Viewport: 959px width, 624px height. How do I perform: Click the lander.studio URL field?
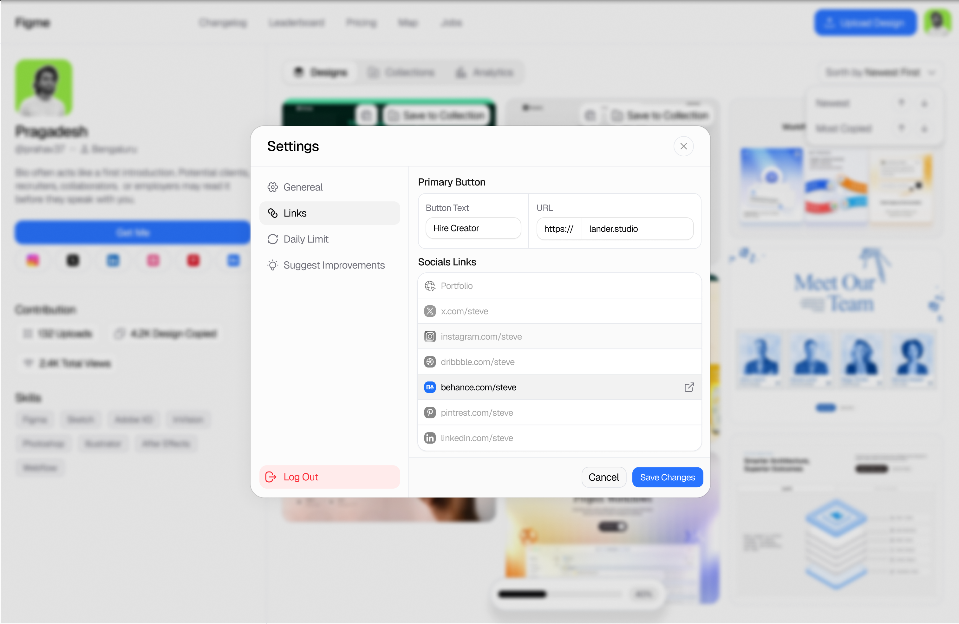pyautogui.click(x=637, y=229)
